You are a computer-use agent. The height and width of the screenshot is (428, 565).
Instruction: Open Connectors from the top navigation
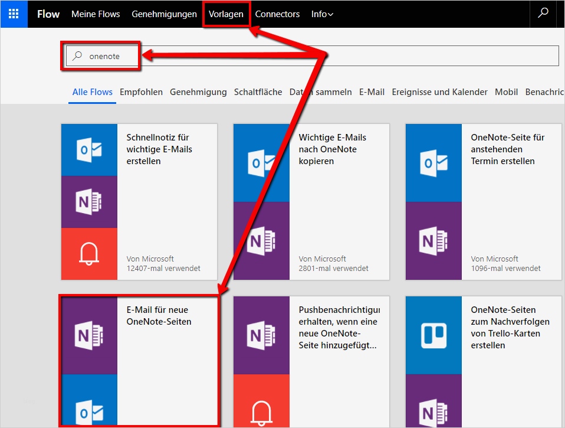click(x=277, y=14)
